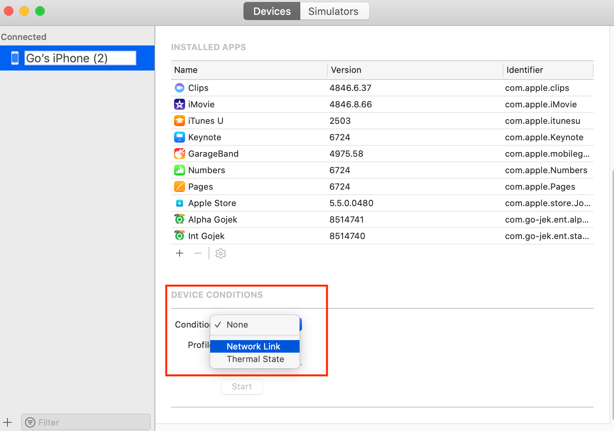
Task: Switch to the Devices tab
Action: point(272,11)
